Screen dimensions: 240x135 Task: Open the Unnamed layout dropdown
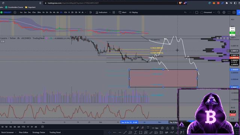(207, 12)
